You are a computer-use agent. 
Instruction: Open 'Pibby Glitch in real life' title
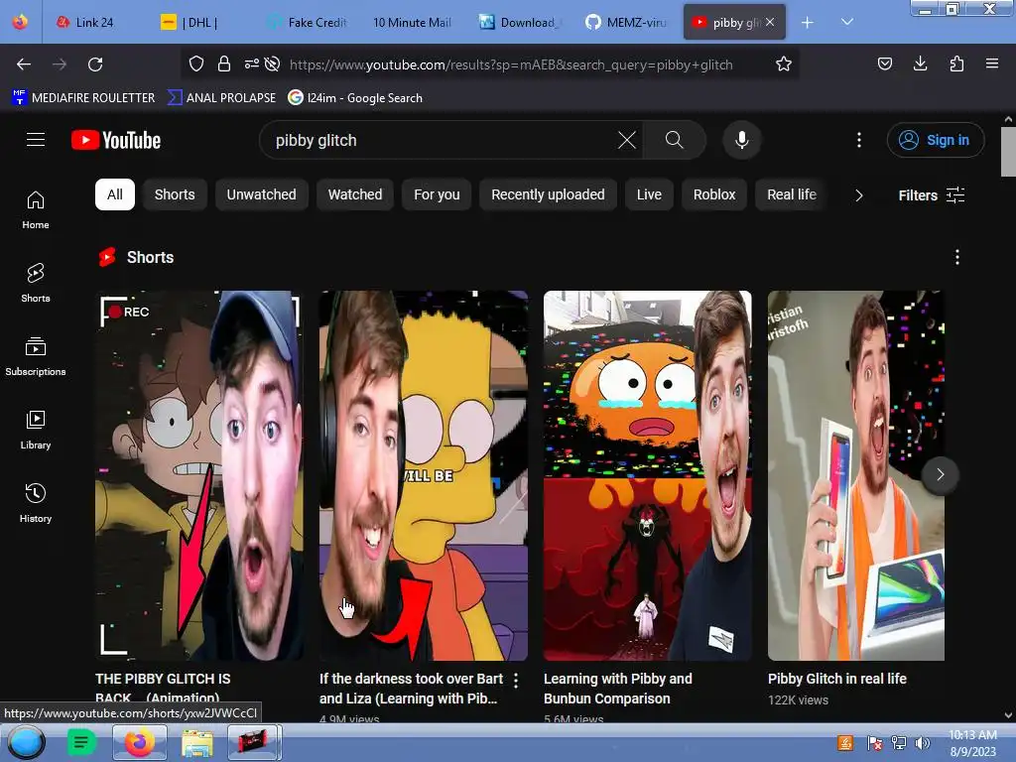tap(837, 679)
